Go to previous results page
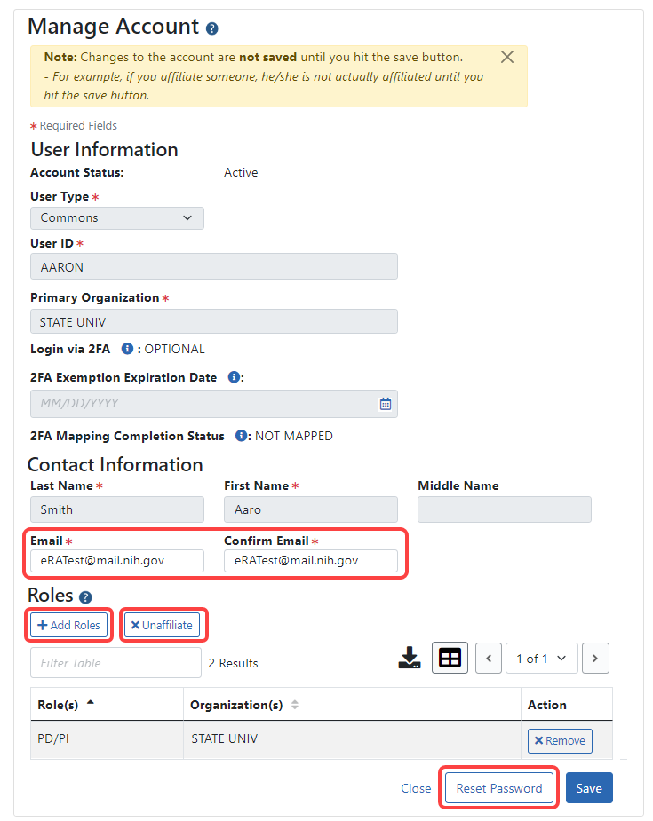Image resolution: width=653 pixels, height=821 pixels. click(489, 659)
